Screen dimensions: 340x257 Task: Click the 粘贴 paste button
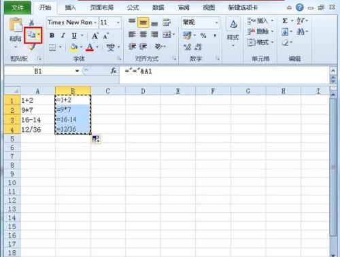click(x=16, y=32)
